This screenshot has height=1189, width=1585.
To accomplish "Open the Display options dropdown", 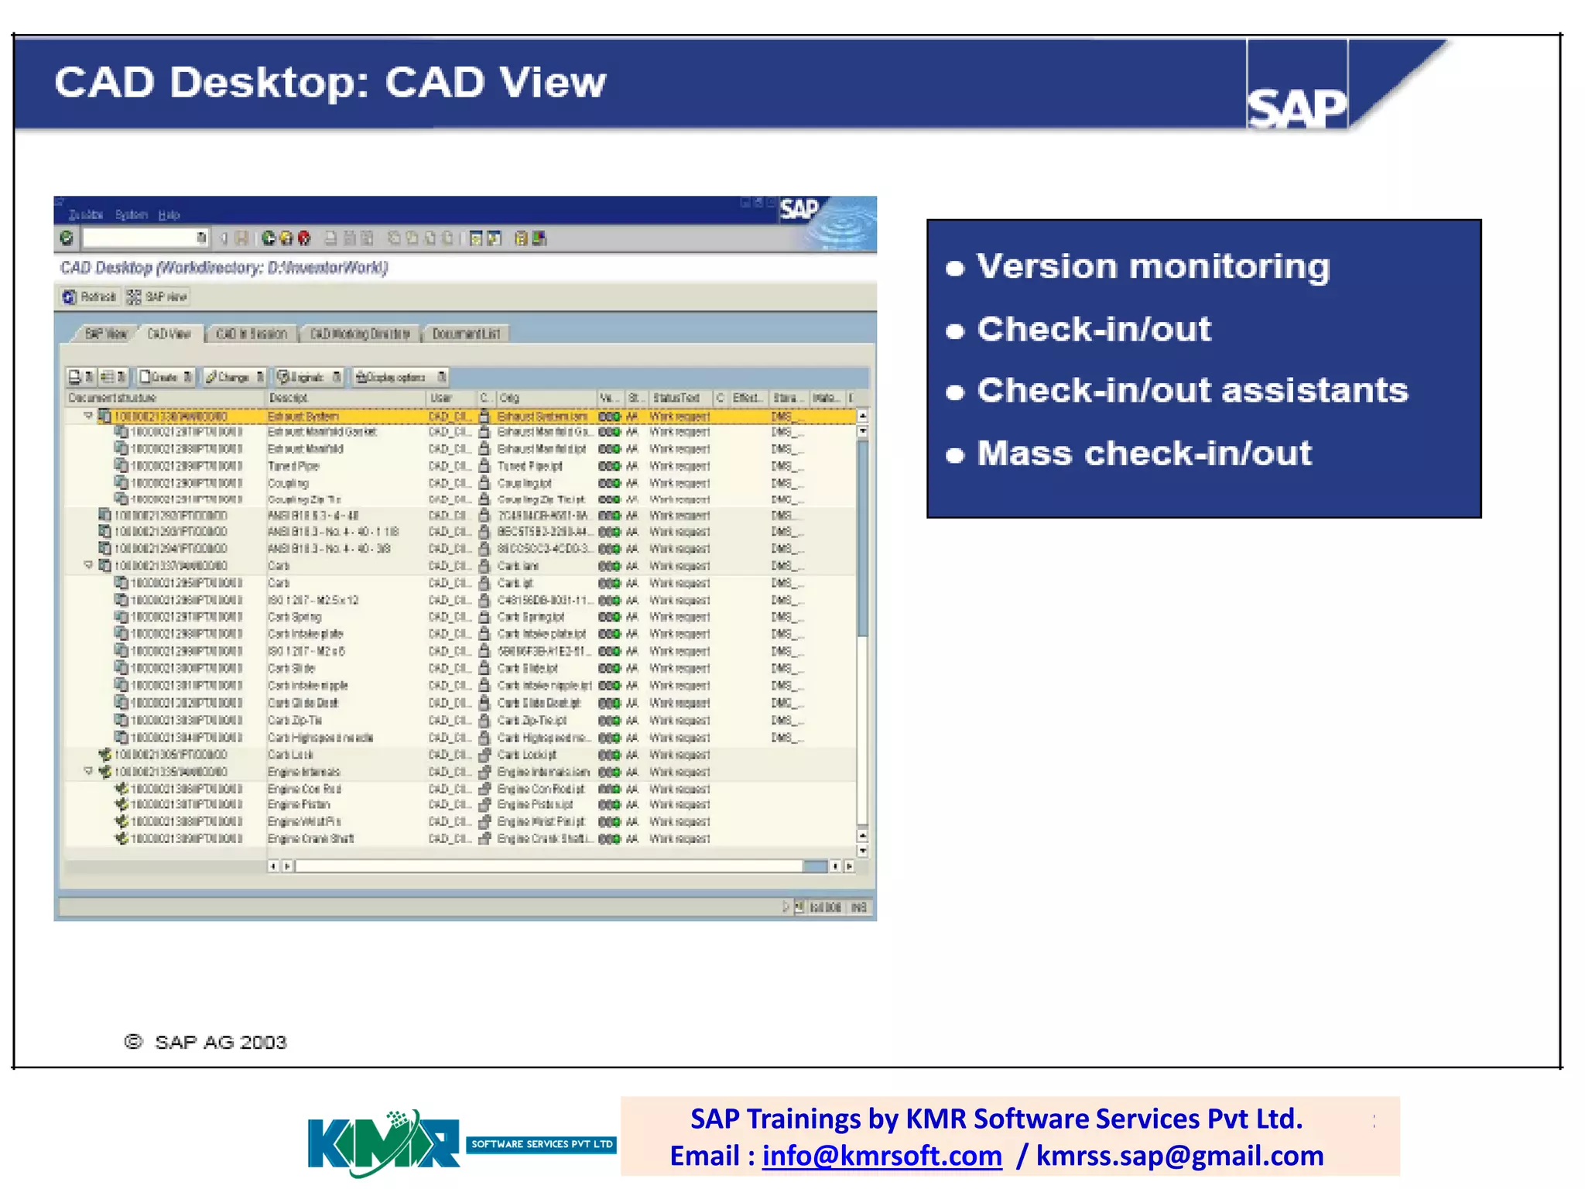I will (x=400, y=377).
